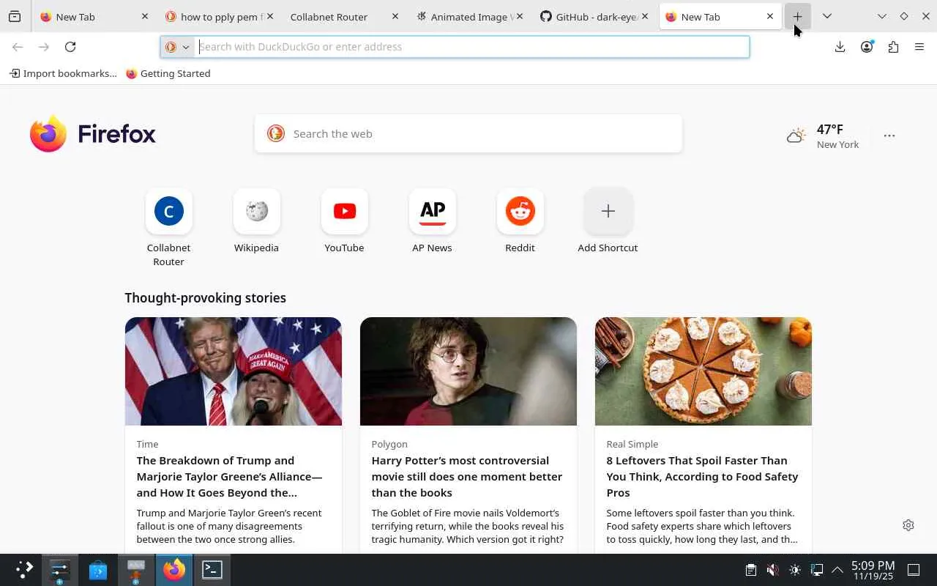Open the Harry Potter controversial movie story
The width and height of the screenshot is (937, 586).
467,477
